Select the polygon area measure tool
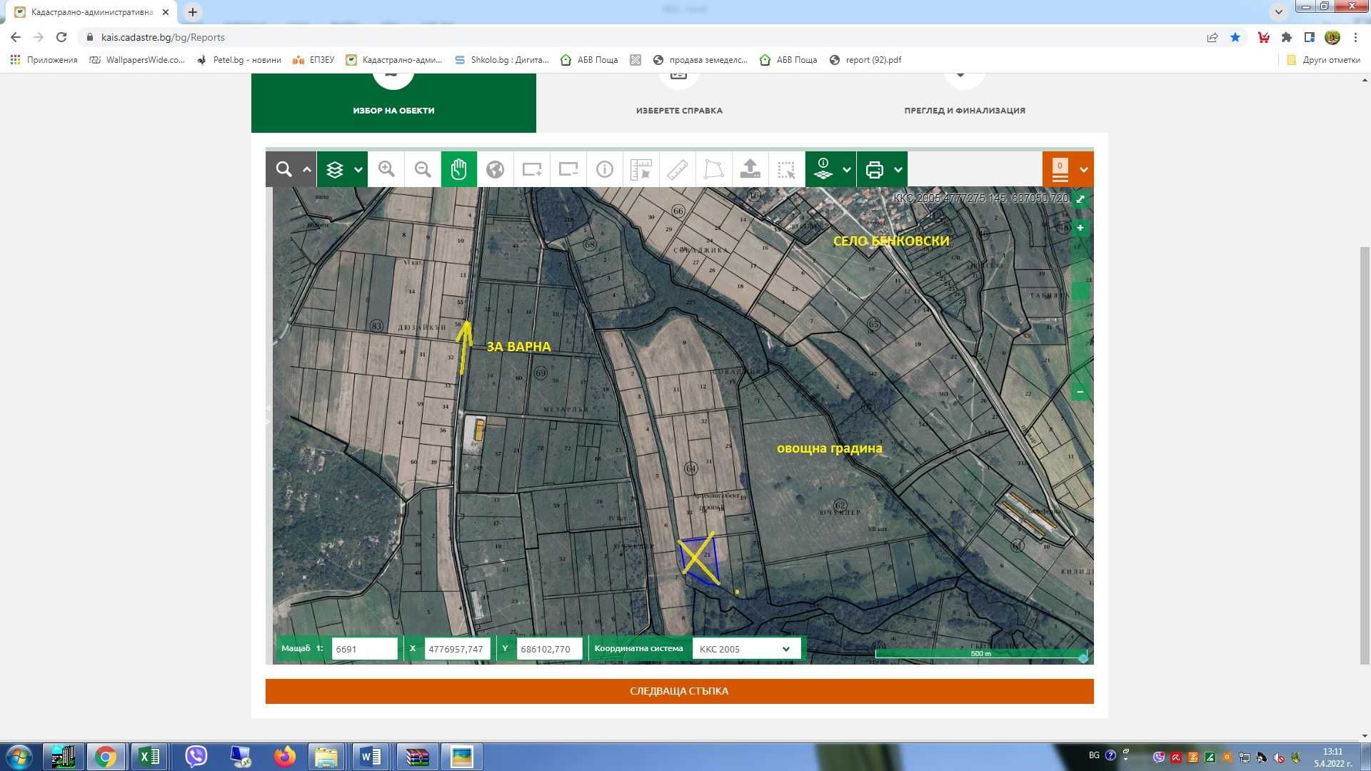This screenshot has height=771, width=1371. (x=714, y=169)
